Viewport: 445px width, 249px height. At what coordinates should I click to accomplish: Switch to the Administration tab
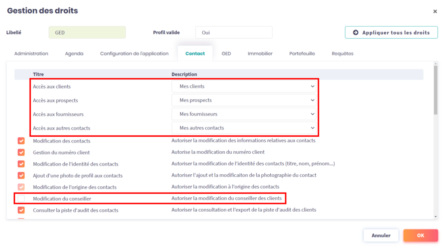pos(31,54)
